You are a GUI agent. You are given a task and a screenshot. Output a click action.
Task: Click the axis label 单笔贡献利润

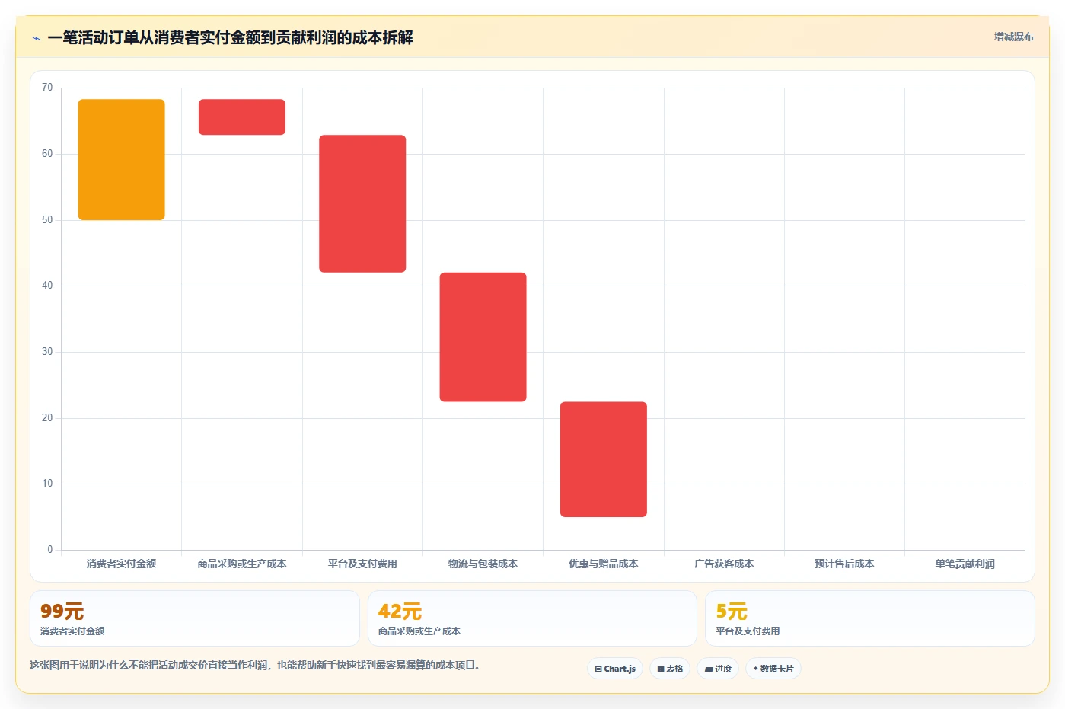[x=965, y=564]
